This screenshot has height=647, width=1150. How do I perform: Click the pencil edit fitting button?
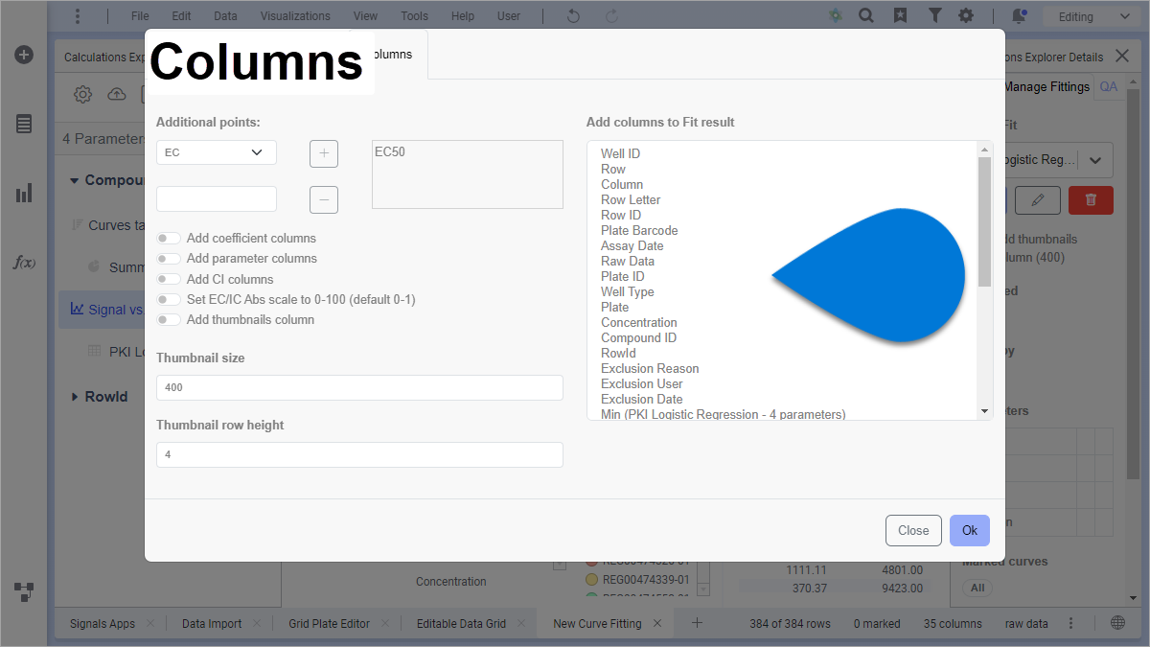(x=1037, y=199)
